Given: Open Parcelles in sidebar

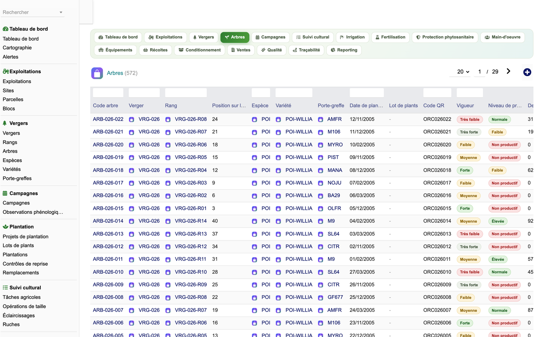Looking at the screenshot, I should (13, 100).
